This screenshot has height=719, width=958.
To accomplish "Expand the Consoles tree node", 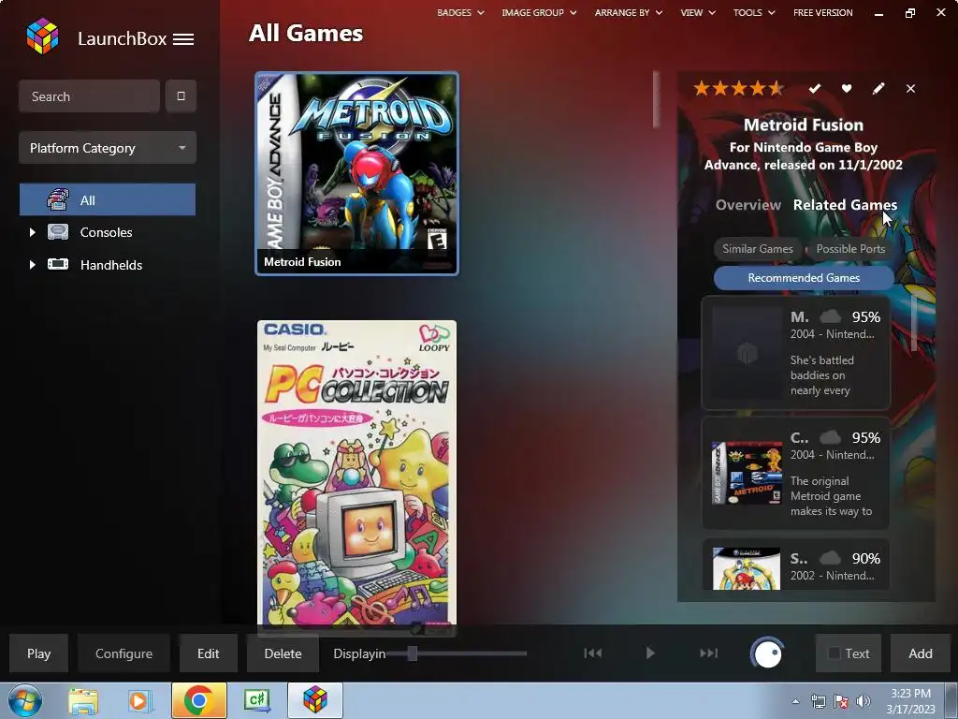I will 33,232.
